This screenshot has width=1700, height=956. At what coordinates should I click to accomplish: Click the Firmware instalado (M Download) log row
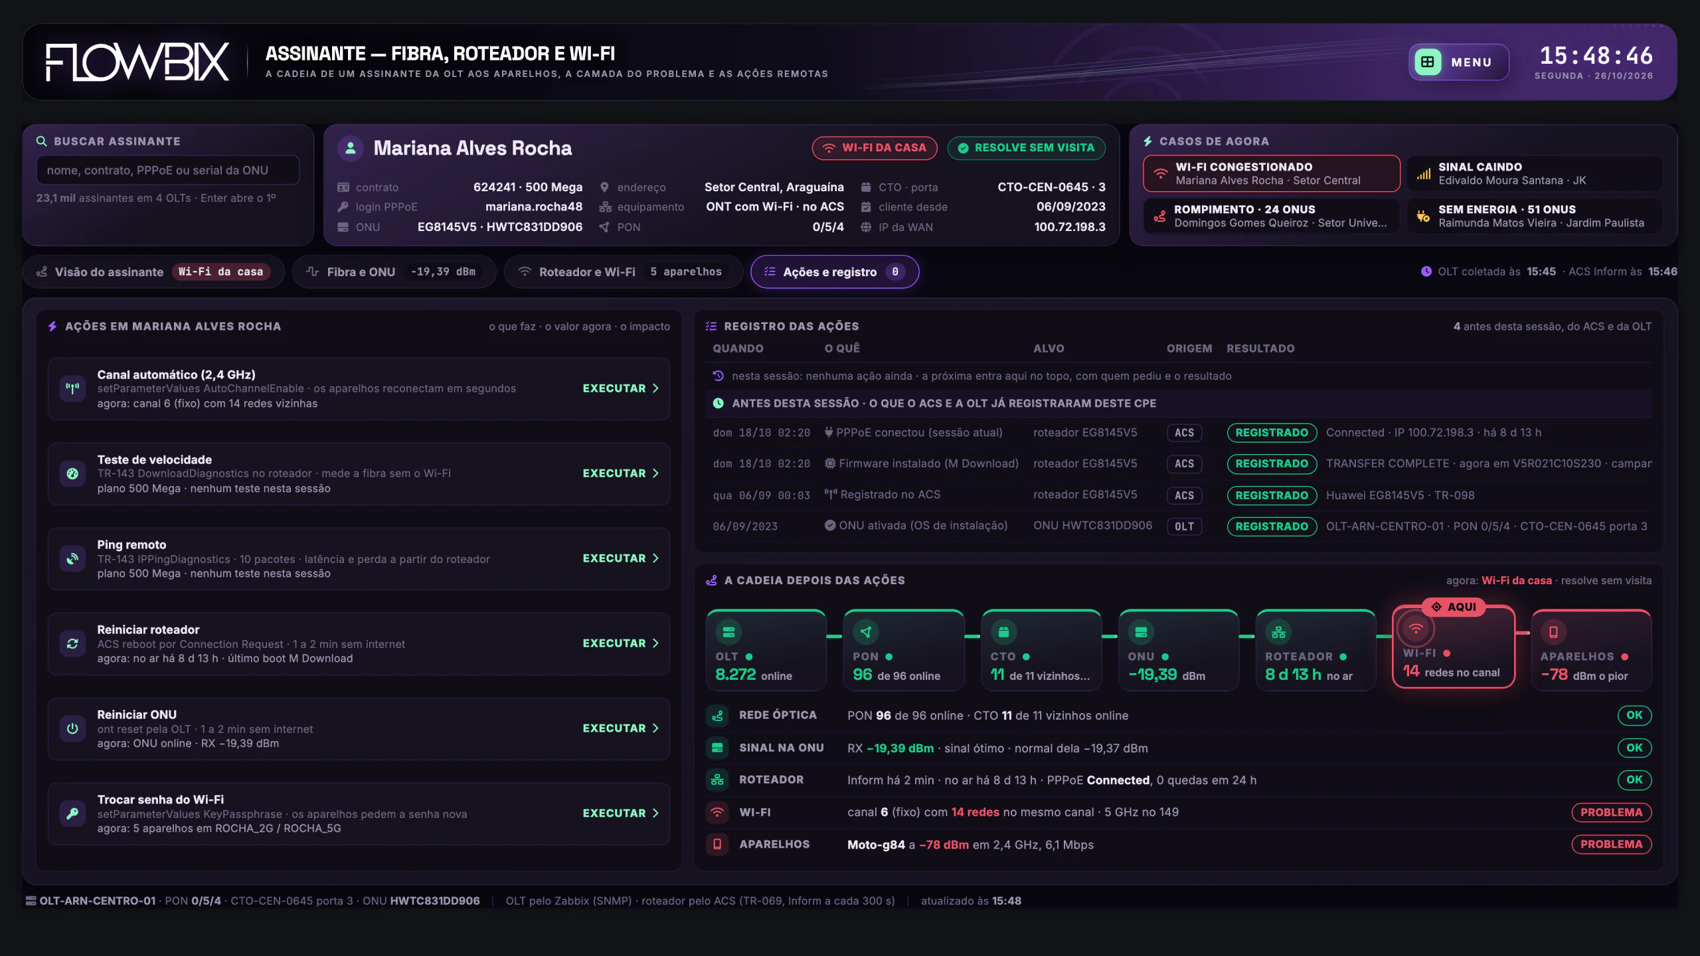coord(1179,463)
